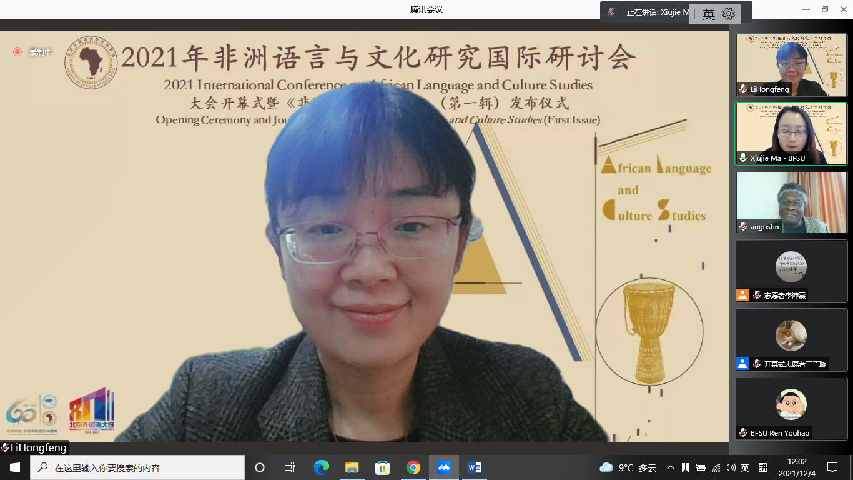Image resolution: width=853 pixels, height=480 pixels.
Task: Open Microsoft Store from the taskbar
Action: click(382, 467)
